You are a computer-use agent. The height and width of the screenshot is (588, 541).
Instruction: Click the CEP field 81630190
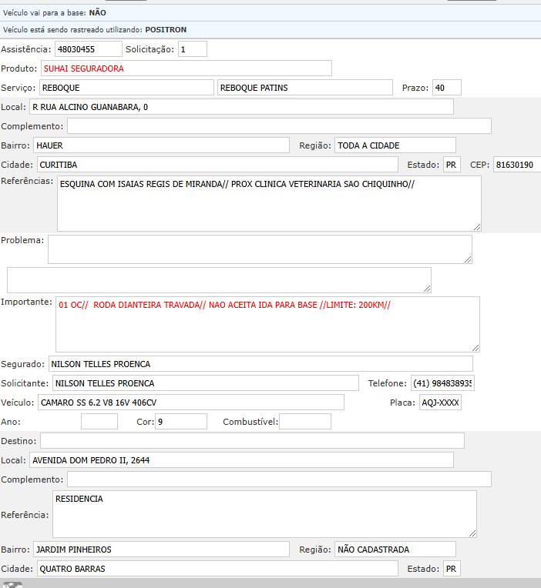(517, 165)
